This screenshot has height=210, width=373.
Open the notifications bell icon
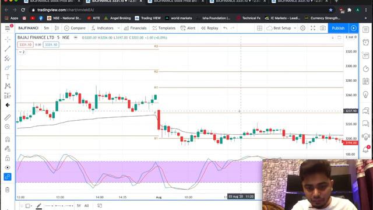[365, 149]
